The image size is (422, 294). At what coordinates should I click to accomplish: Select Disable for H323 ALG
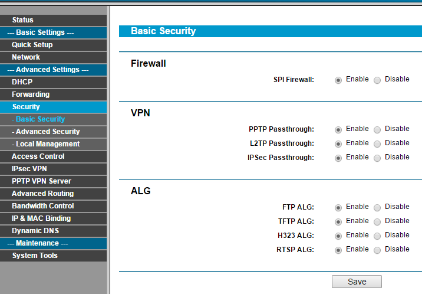coord(377,236)
